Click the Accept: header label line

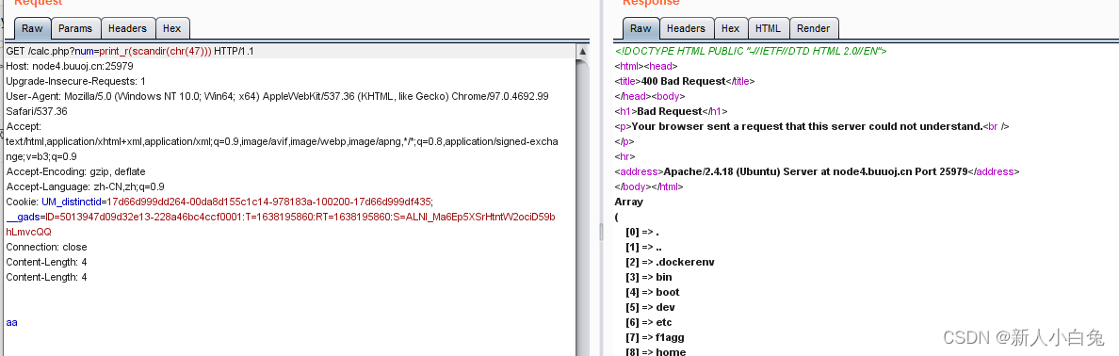(x=24, y=126)
